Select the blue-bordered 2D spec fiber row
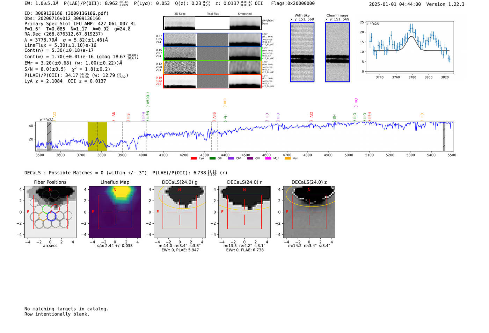 click(212, 40)
